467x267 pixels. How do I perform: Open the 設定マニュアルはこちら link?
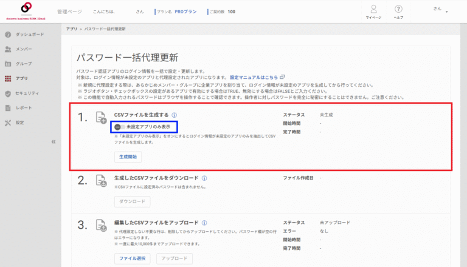(x=255, y=78)
